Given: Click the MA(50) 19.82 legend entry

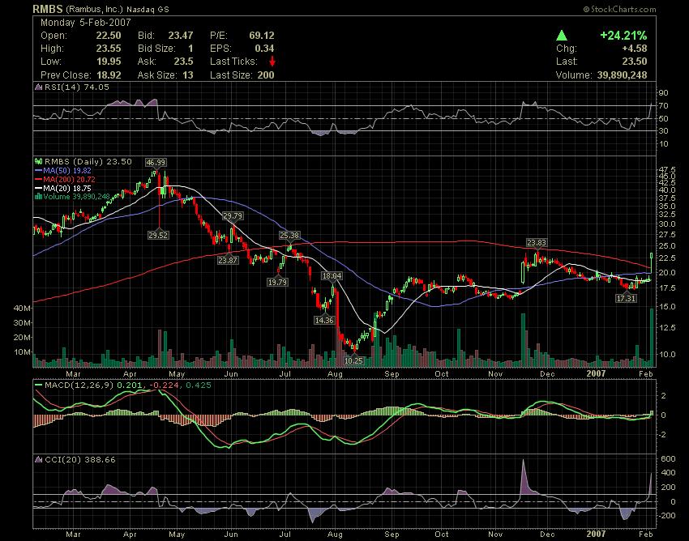Looking at the screenshot, I should (x=67, y=171).
